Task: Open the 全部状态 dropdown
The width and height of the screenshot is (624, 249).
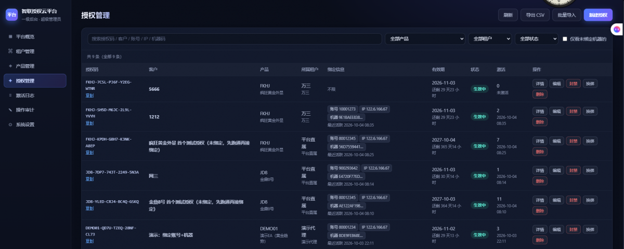Action: (536, 39)
